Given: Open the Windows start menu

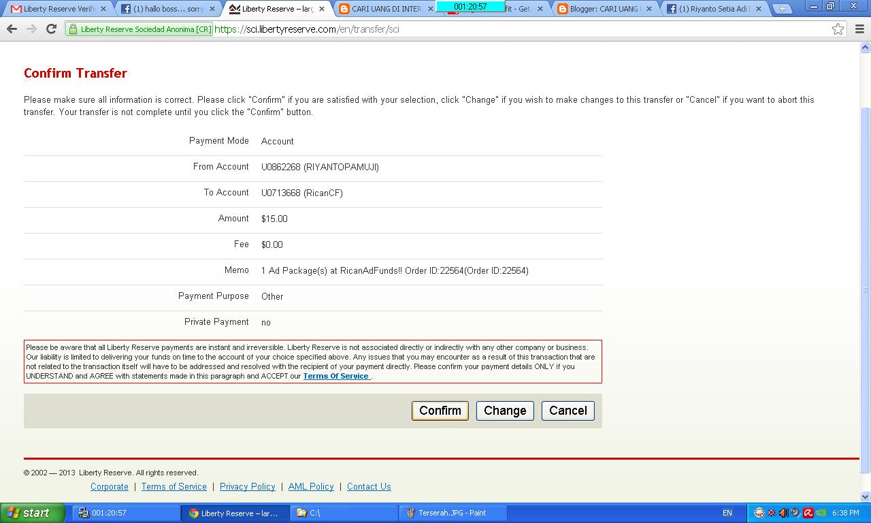Looking at the screenshot, I should click(33, 513).
